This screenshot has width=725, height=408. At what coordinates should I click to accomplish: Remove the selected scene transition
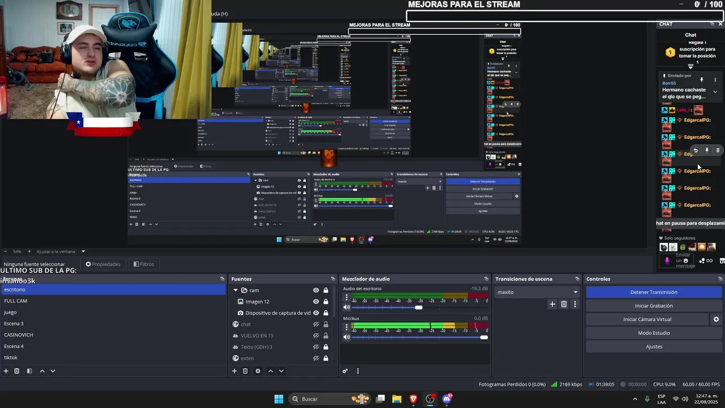pos(564,304)
